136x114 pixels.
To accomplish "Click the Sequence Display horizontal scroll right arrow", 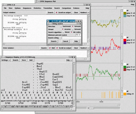I will click(x=71, y=109).
